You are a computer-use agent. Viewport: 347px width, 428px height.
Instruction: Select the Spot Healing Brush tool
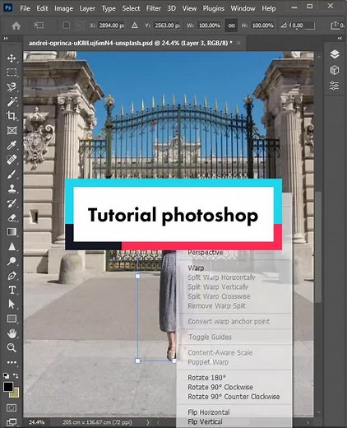(x=12, y=160)
